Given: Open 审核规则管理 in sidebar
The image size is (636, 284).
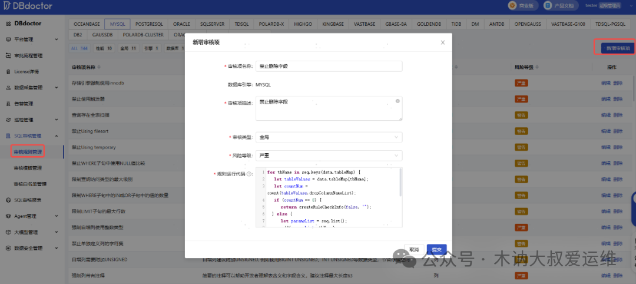Looking at the screenshot, I should (x=28, y=152).
